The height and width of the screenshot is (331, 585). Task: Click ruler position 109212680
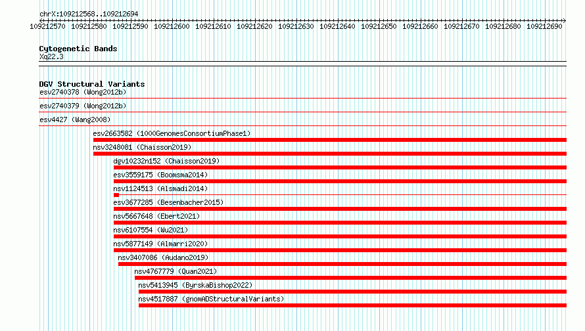[503, 26]
